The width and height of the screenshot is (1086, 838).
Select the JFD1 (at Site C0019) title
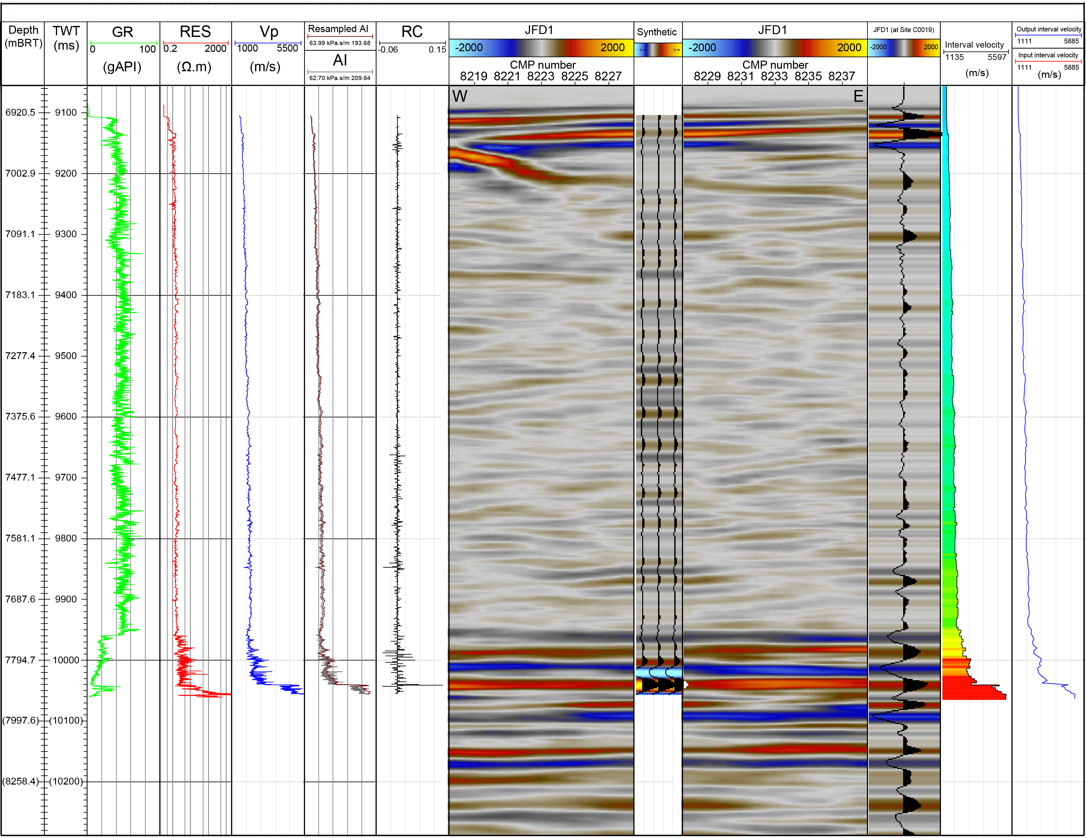coord(903,30)
